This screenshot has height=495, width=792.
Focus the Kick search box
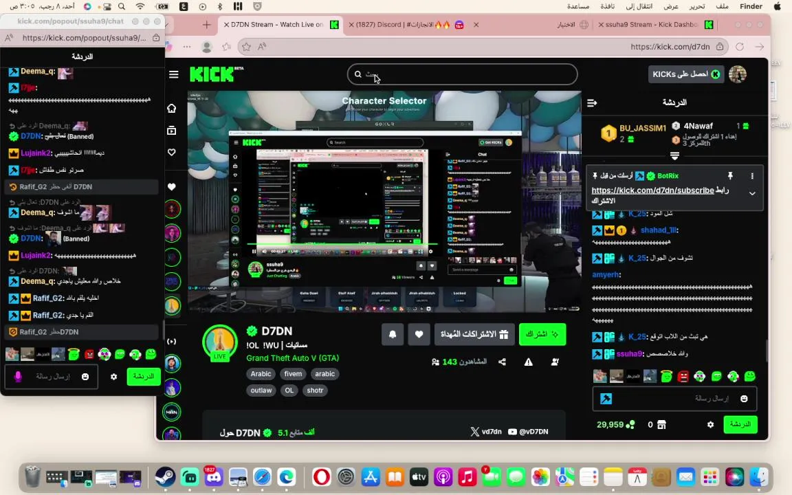(x=462, y=74)
